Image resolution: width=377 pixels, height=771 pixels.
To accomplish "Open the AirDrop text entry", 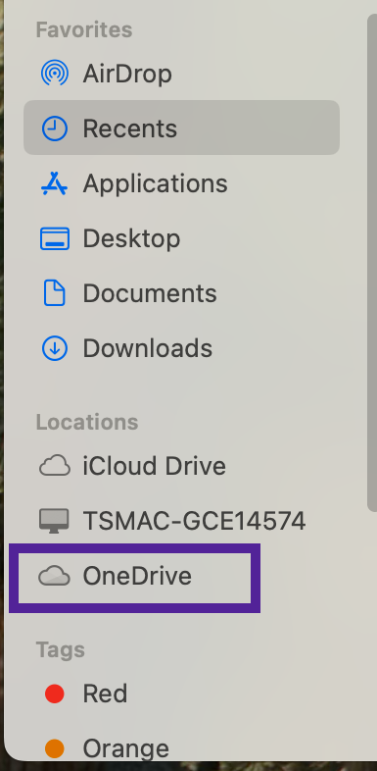I will click(x=127, y=74).
